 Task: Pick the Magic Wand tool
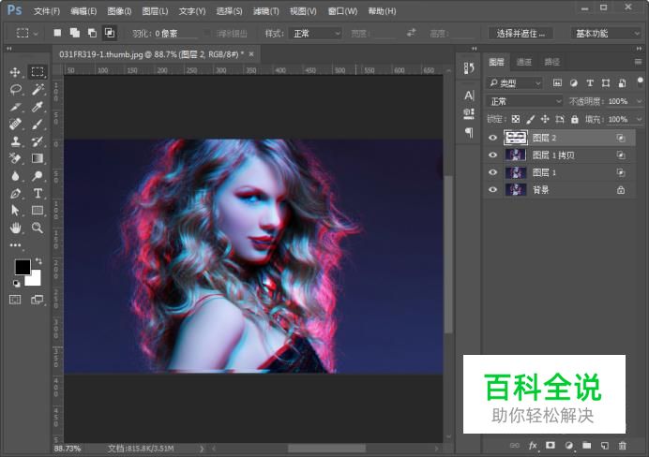38,90
